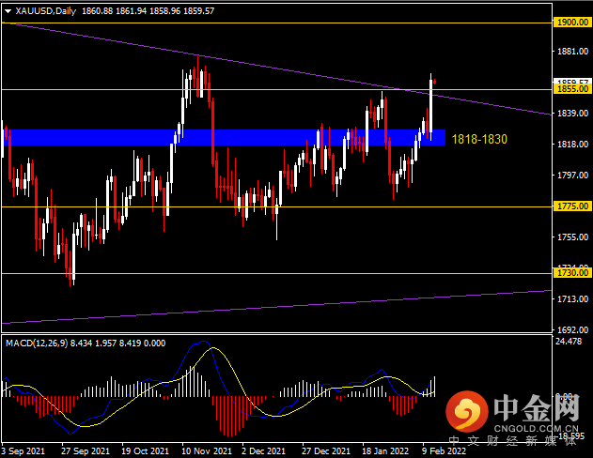Select the small red latest candle at 1859
593x458 pixels.
[x=435, y=82]
